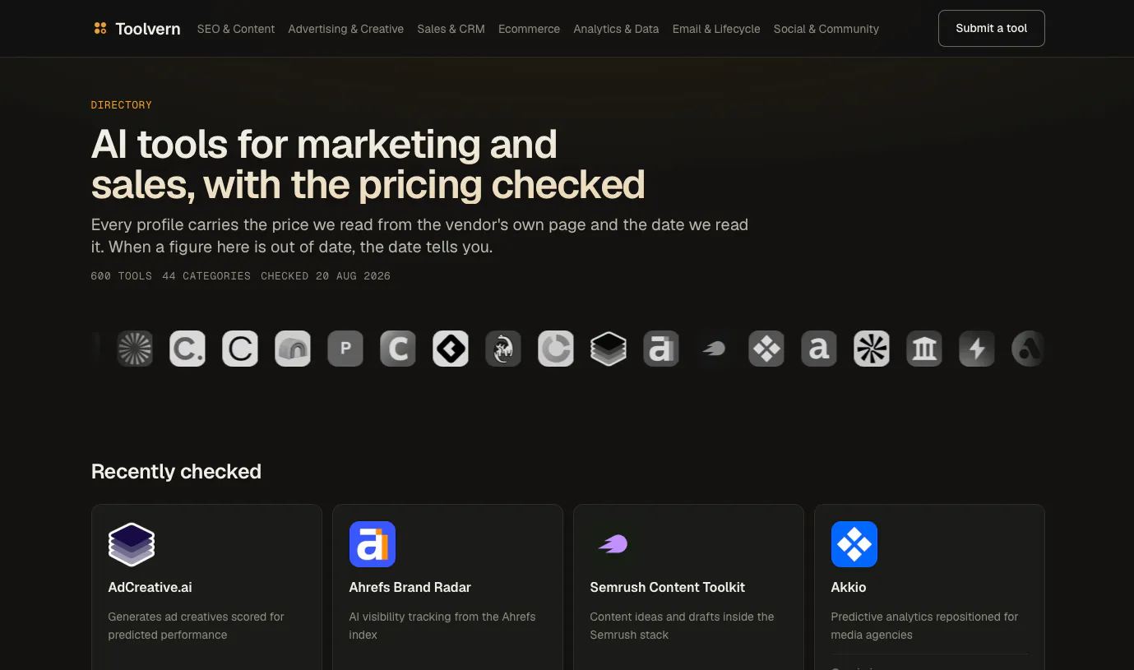Screen dimensions: 1134x670
Task: Click the 'Every profile carries the price' intro paragraph
Action: tap(420, 236)
